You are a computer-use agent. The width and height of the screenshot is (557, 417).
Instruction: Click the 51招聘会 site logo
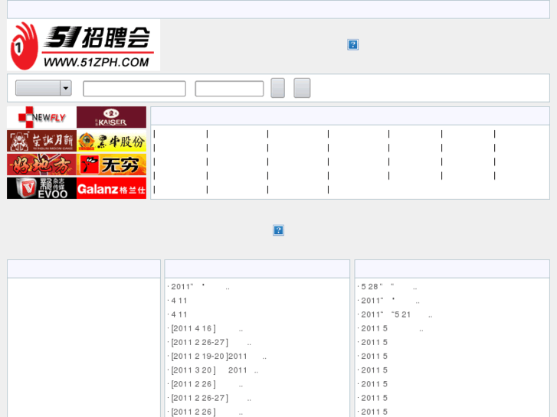84,45
